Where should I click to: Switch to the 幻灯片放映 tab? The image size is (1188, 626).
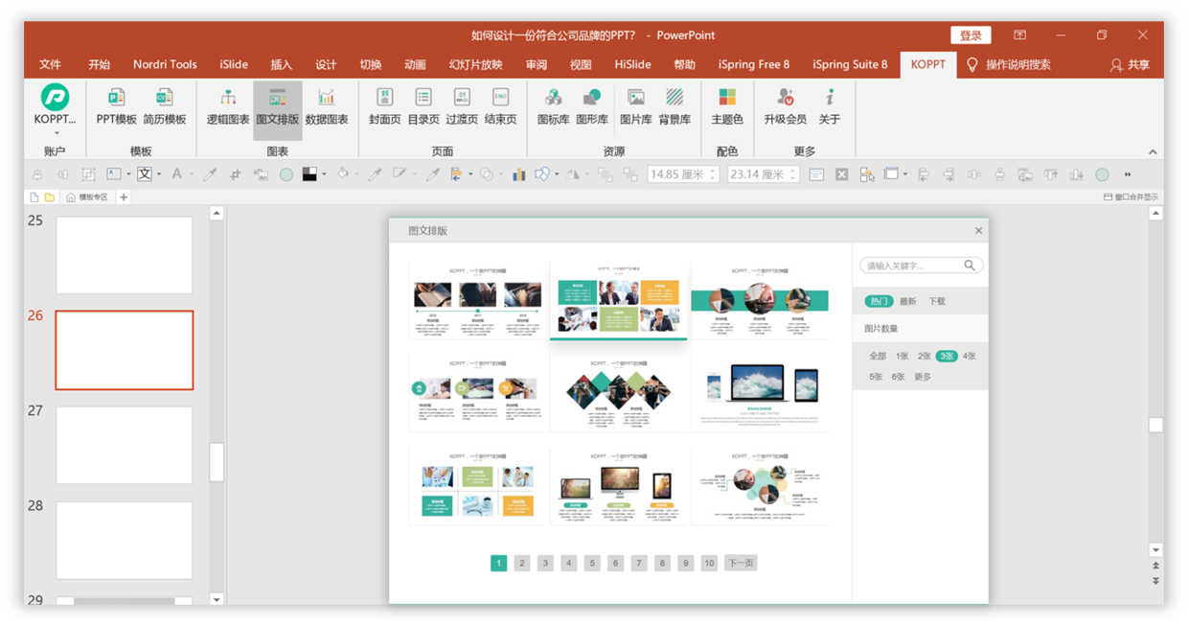(476, 64)
